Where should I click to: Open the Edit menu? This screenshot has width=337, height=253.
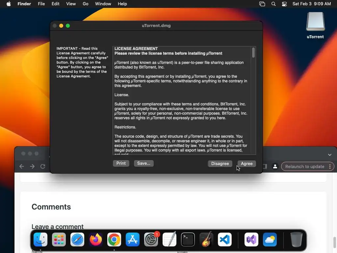[55, 4]
